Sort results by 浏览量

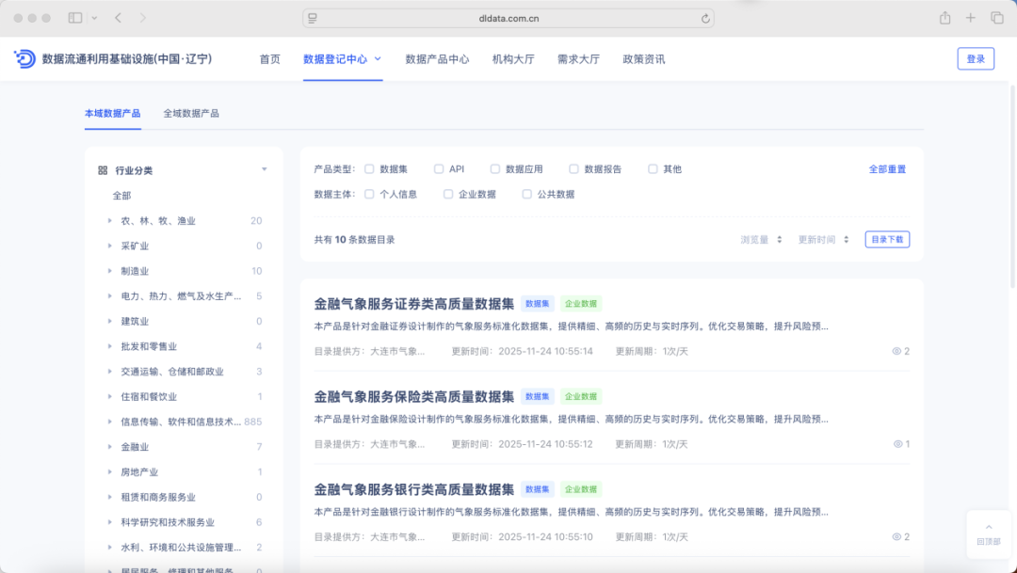[x=761, y=240]
